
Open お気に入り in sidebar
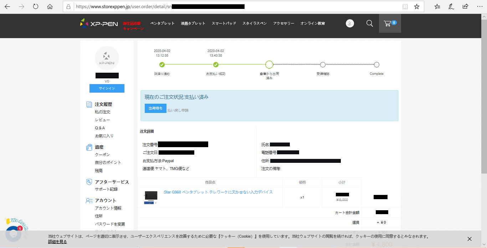[104, 136]
